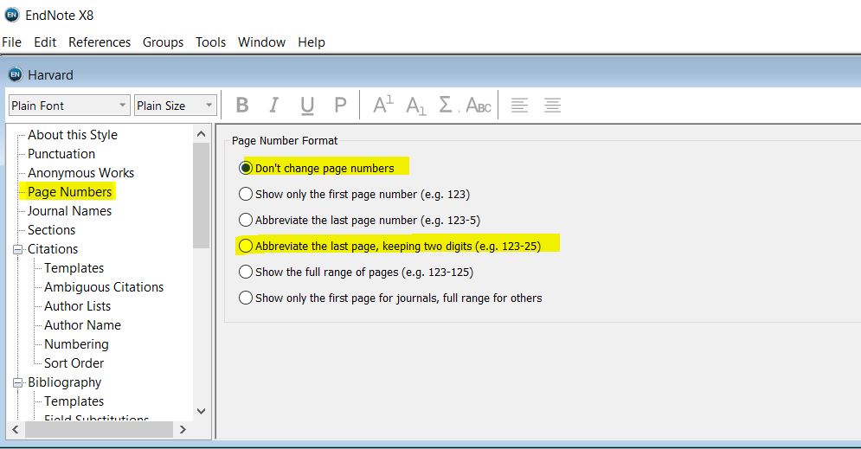Select Sections in the style tree
Image resolution: width=861 pixels, height=449 pixels.
[x=52, y=230]
